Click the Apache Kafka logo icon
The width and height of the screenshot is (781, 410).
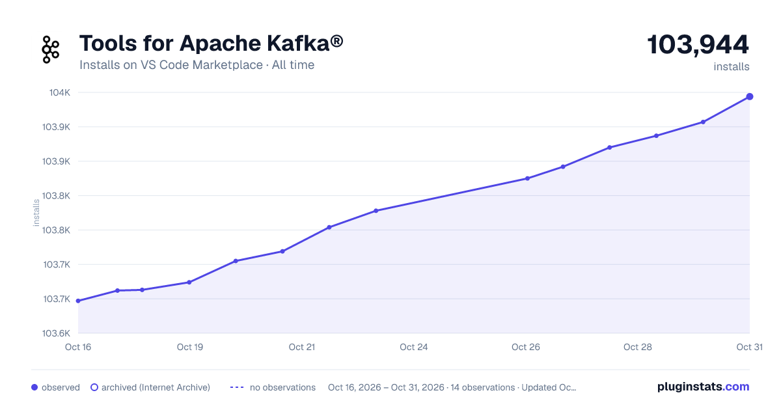point(51,50)
